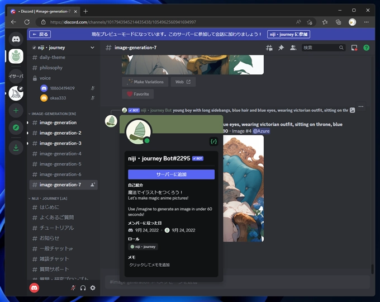
Task: Toggle headphones deafen in user panel
Action: (x=83, y=288)
